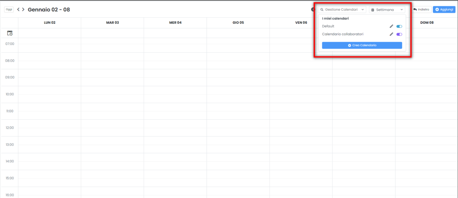Click the 15:00 time label
458x198 pixels.
[x=10, y=178]
